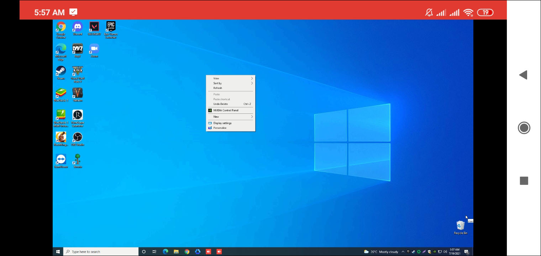Viewport: 541px width, 256px height.
Task: Click the Steam desktop shortcut
Action: (x=61, y=71)
